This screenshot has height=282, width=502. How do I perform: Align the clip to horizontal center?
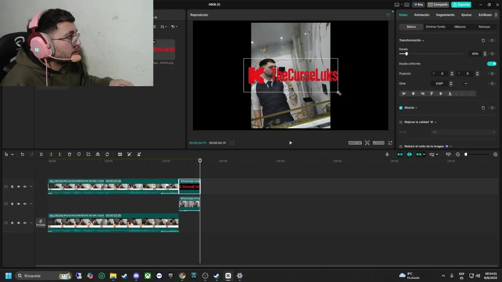(413, 94)
